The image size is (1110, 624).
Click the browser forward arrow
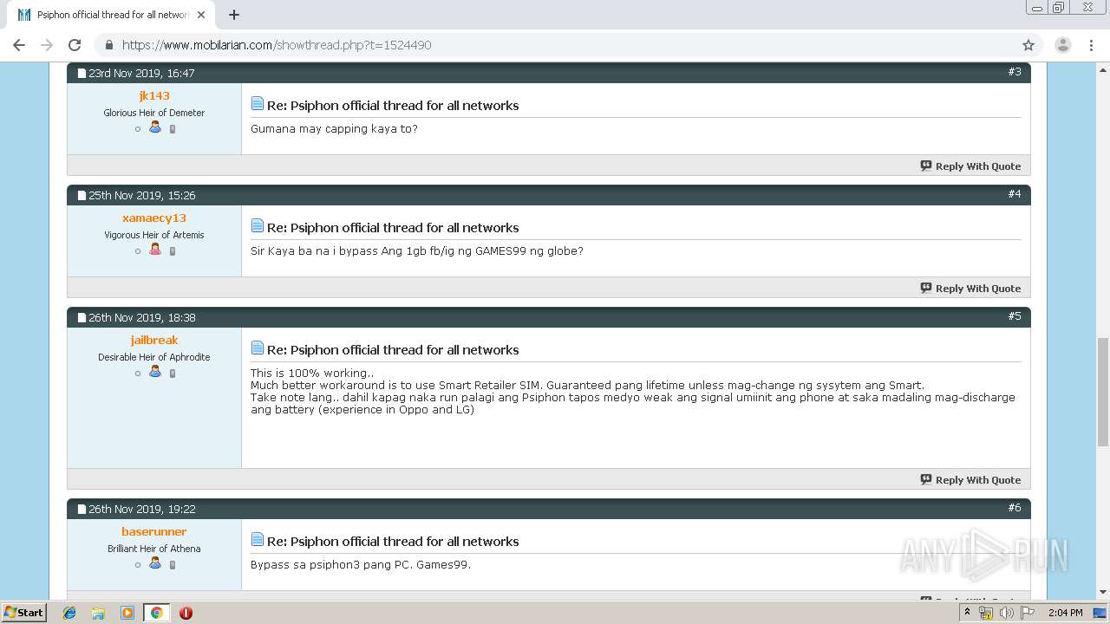click(x=47, y=45)
